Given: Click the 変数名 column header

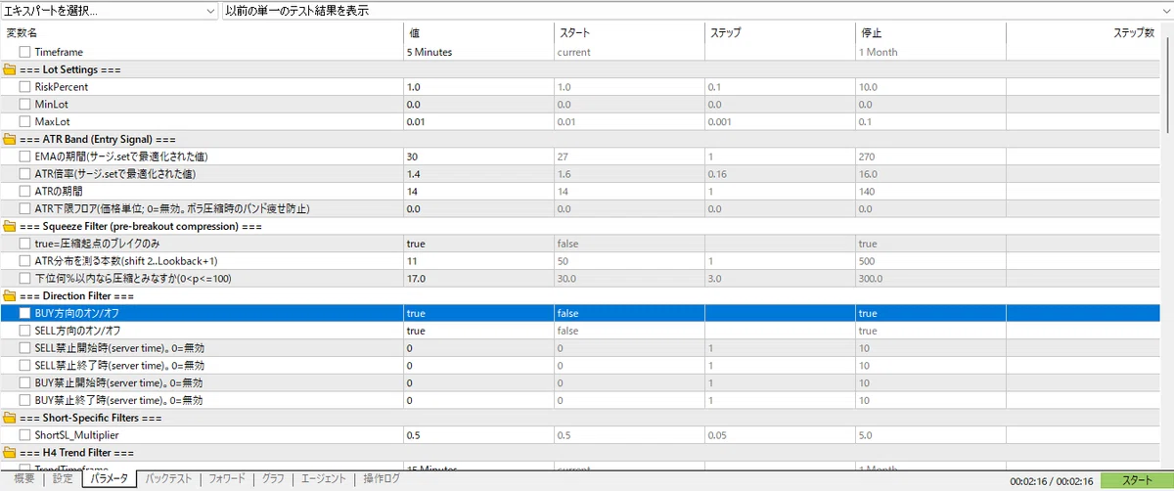Looking at the screenshot, I should tap(202, 32).
